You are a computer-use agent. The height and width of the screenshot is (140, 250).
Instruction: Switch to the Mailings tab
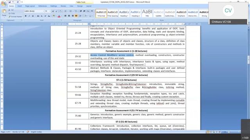coord(54,6)
